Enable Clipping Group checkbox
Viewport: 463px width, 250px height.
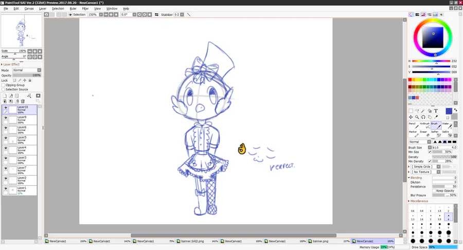click(3, 85)
